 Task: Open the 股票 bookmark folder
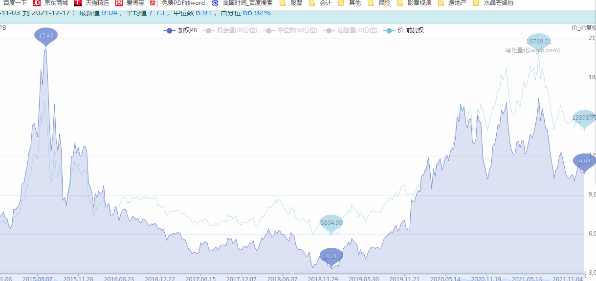[291, 3]
